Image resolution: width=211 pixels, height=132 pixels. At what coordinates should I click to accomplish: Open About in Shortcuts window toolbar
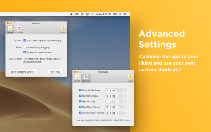tap(130, 78)
